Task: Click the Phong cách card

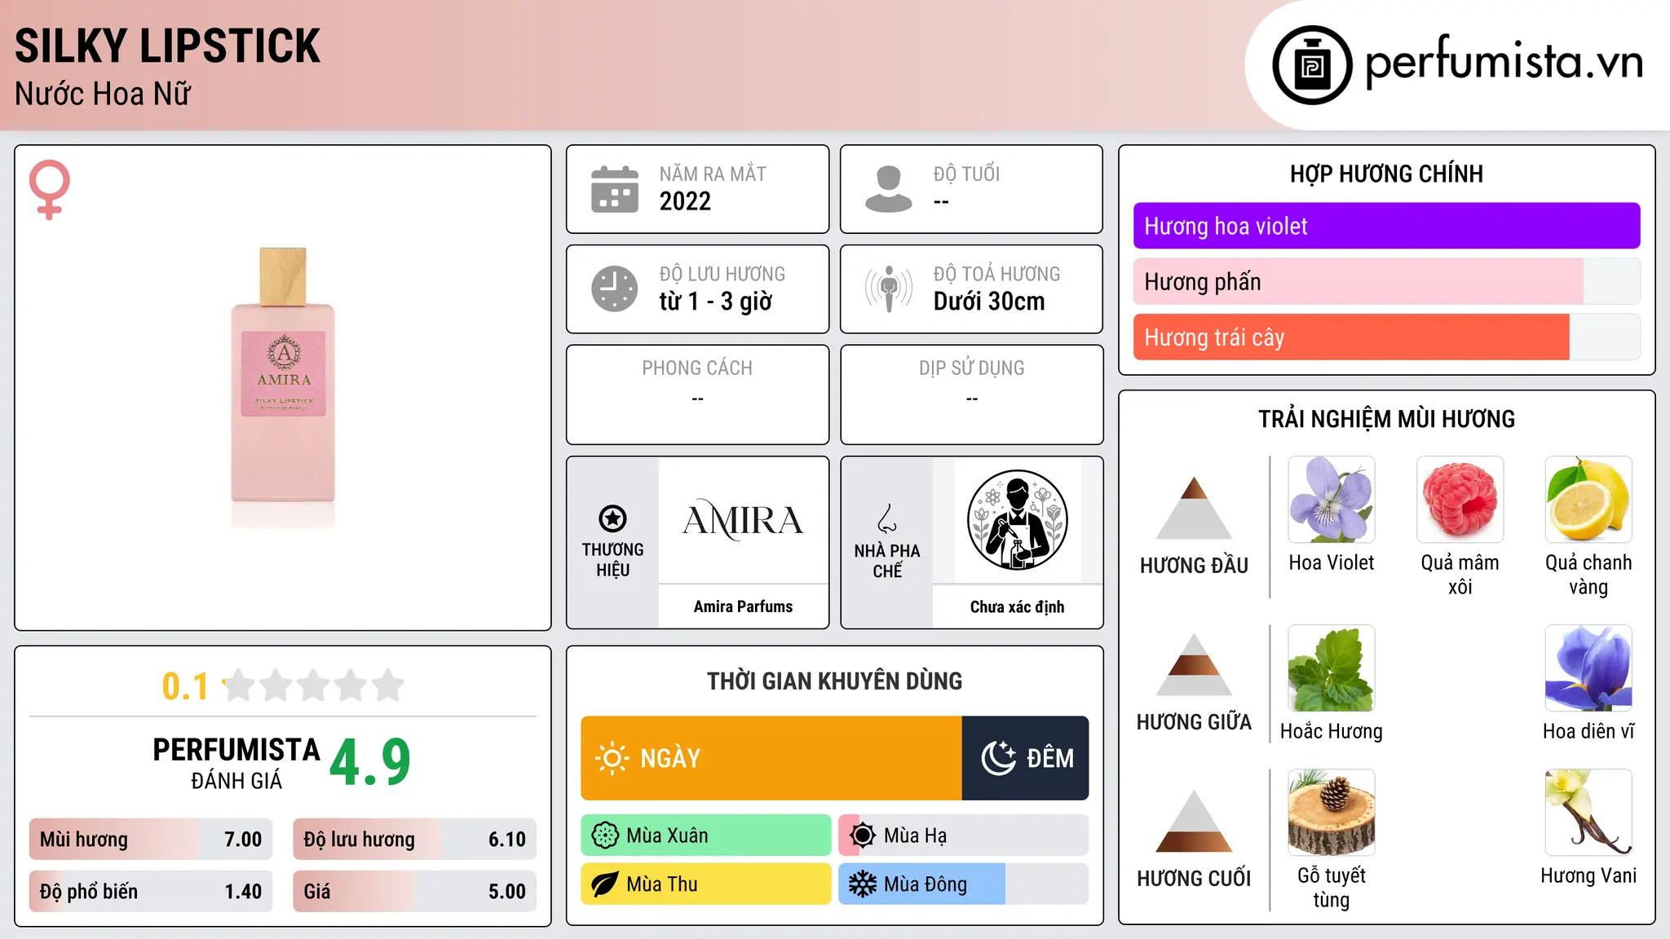Action: pyautogui.click(x=697, y=395)
